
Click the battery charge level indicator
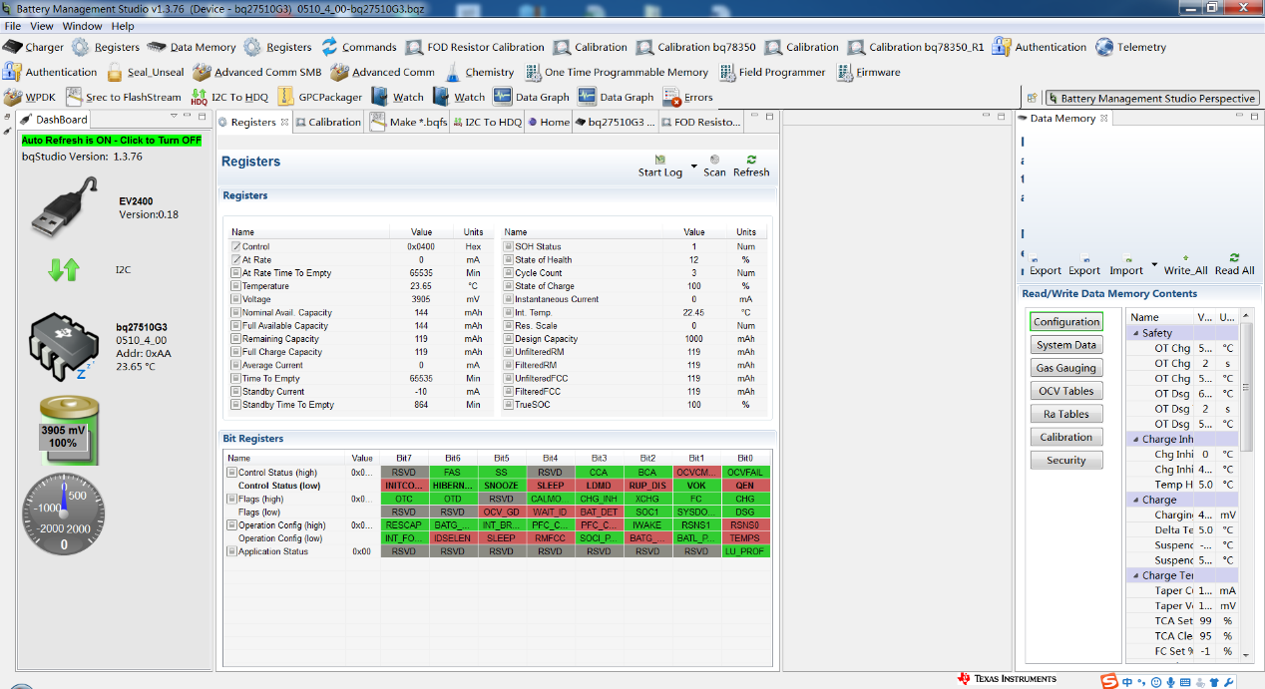tap(69, 431)
